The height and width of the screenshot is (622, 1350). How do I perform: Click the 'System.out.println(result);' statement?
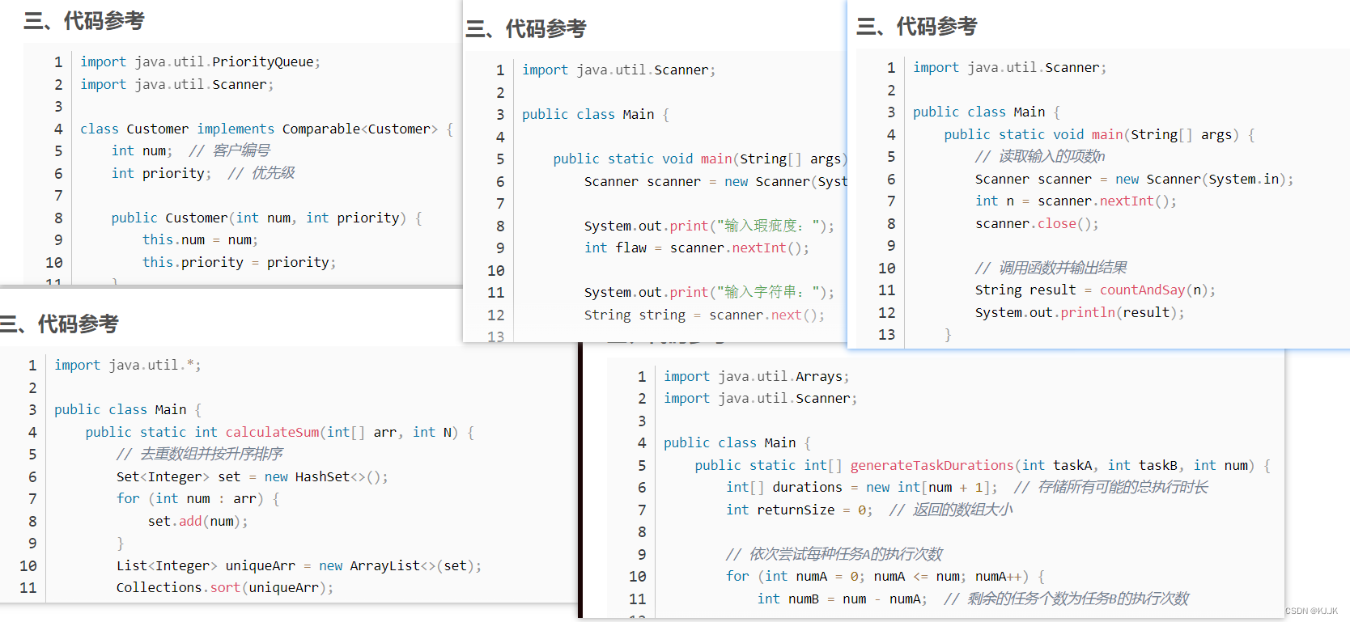click(x=1080, y=313)
